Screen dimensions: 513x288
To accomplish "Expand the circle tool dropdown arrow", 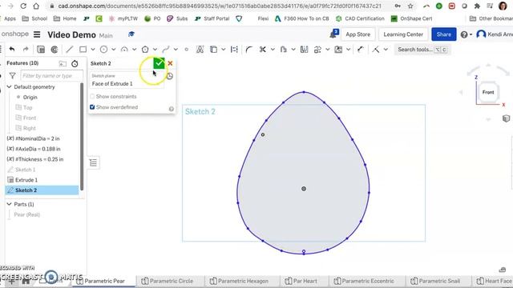I will click(114, 50).
